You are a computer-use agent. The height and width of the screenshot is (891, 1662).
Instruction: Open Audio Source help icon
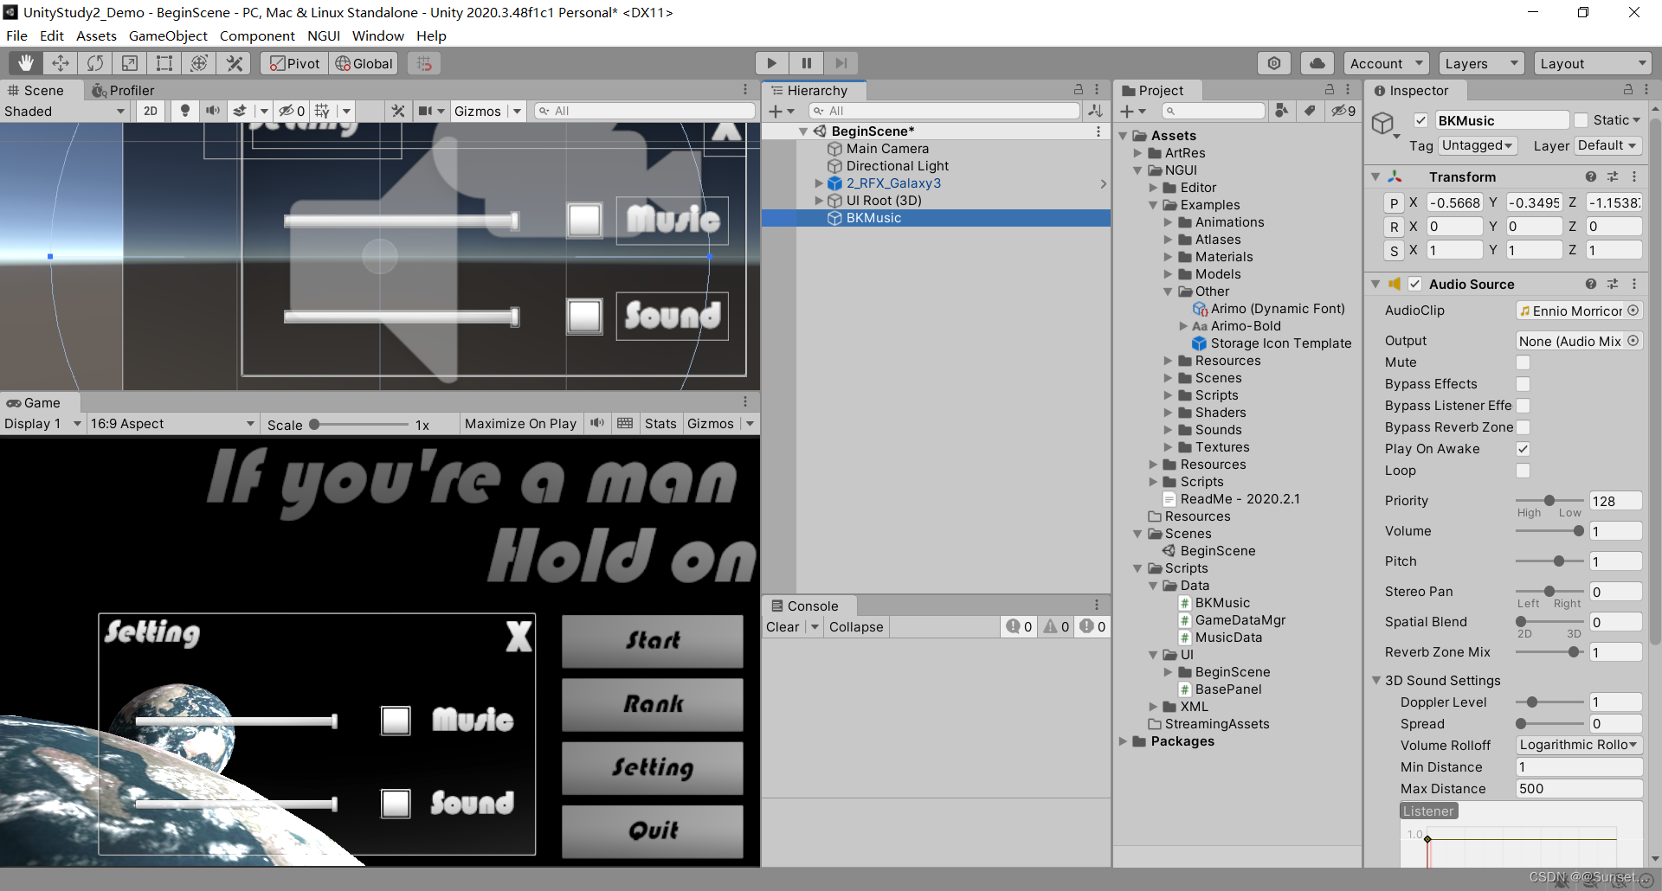click(x=1591, y=284)
